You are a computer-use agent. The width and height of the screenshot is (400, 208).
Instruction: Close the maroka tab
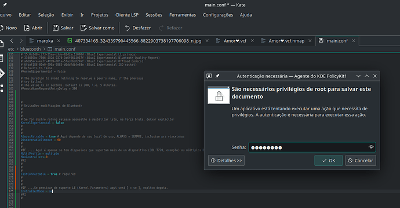coord(59,40)
